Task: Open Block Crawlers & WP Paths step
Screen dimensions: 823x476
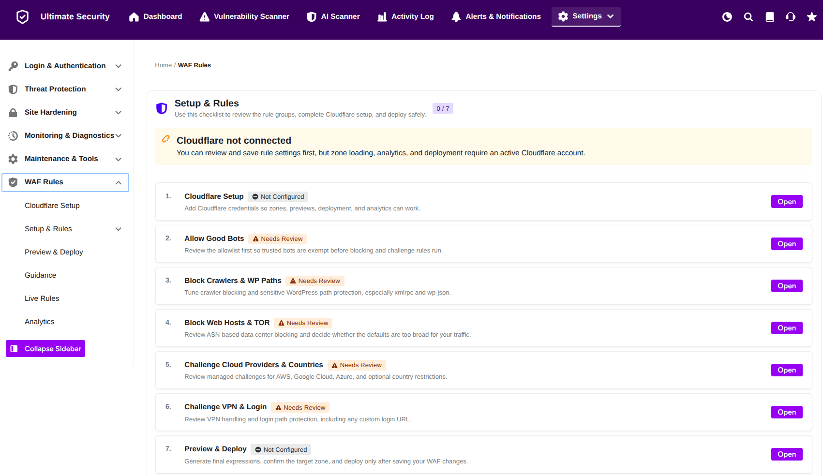Action: click(787, 286)
